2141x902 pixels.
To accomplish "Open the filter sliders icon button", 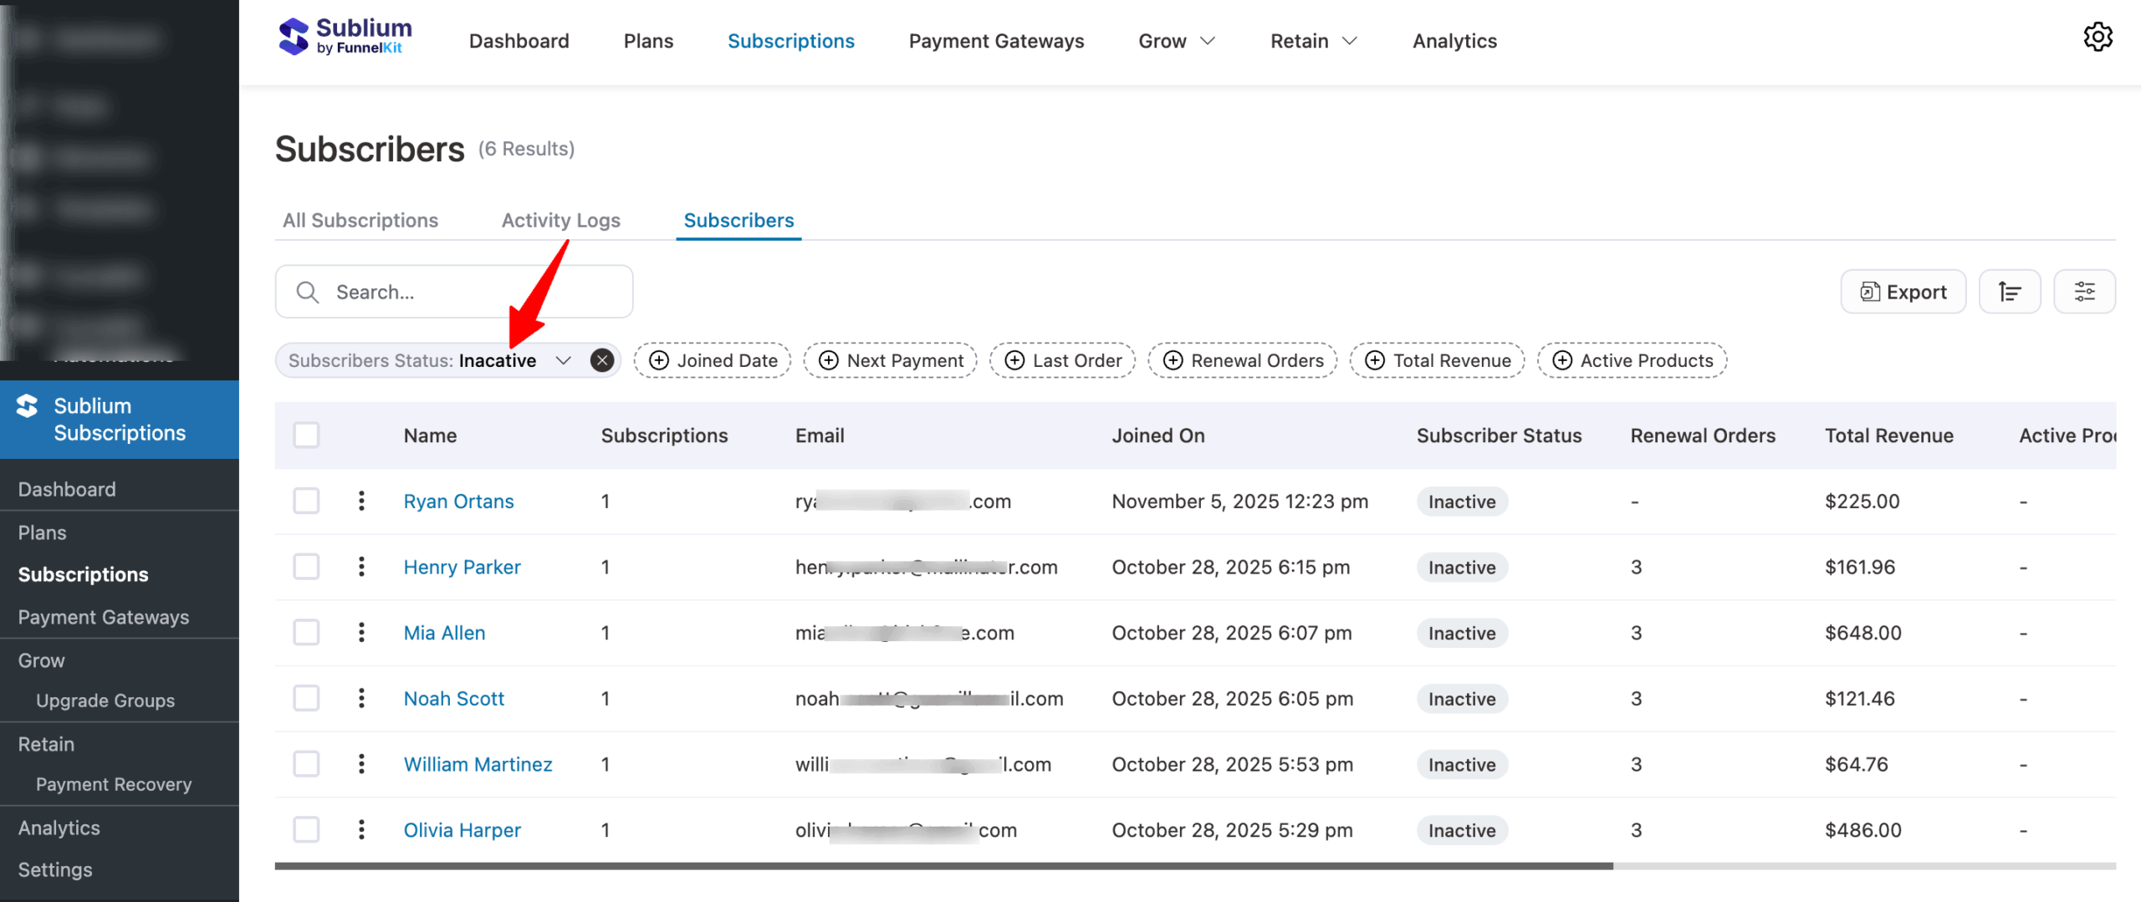I will 2084,292.
